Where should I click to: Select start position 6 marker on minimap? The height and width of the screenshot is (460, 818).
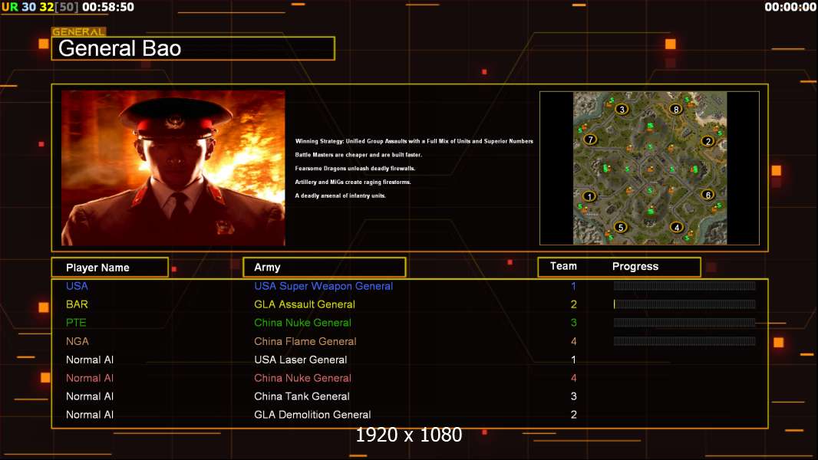pos(708,195)
